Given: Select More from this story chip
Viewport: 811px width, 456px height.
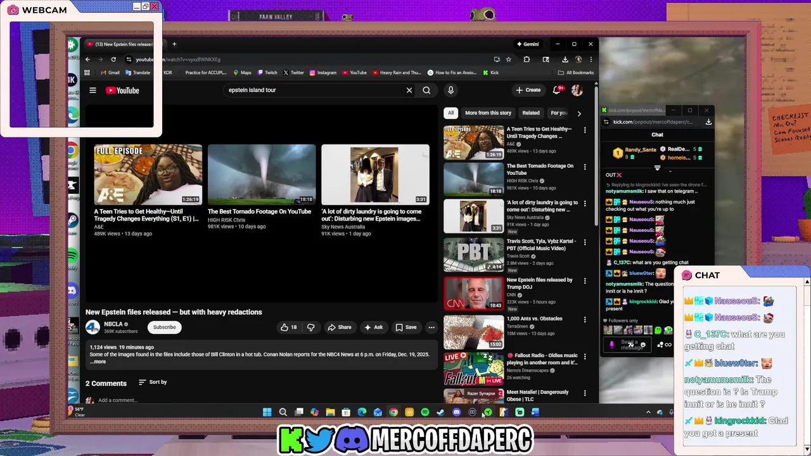Looking at the screenshot, I should [488, 113].
